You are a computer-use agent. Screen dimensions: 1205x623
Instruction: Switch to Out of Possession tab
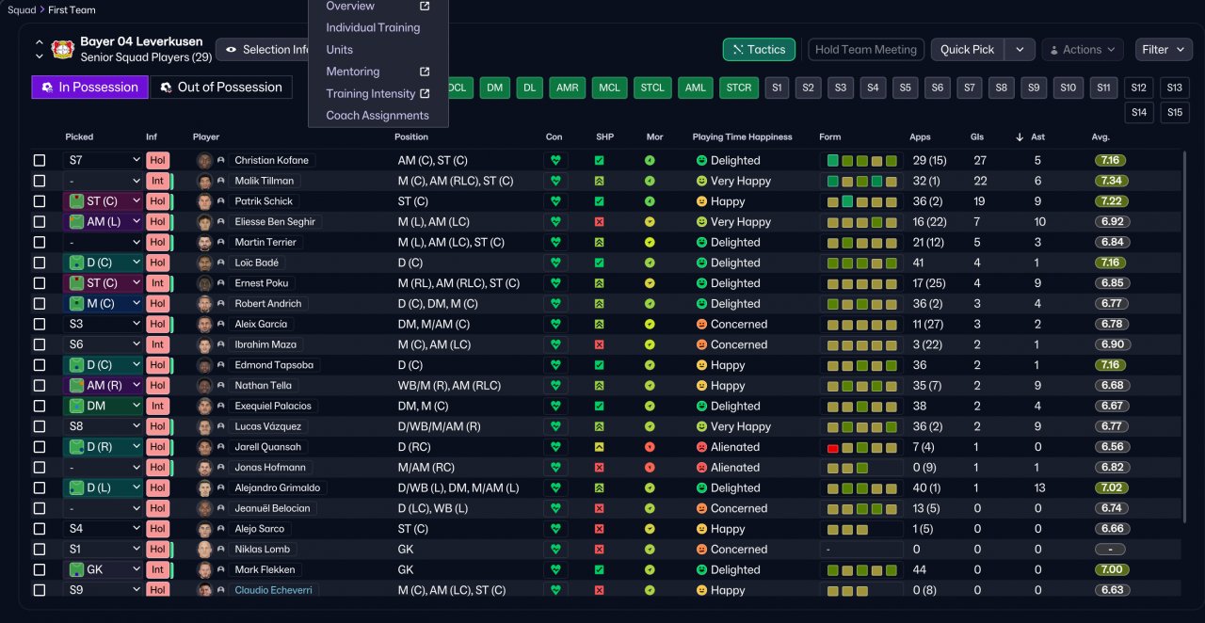221,88
